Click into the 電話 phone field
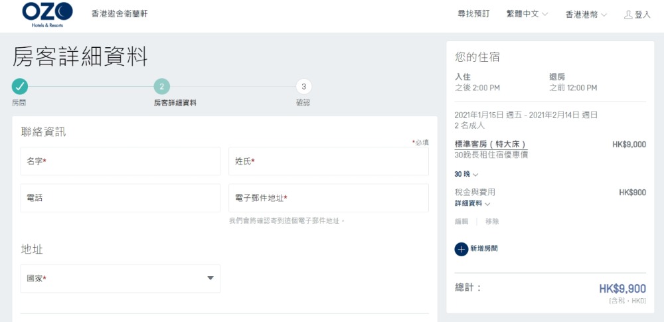 click(x=120, y=198)
